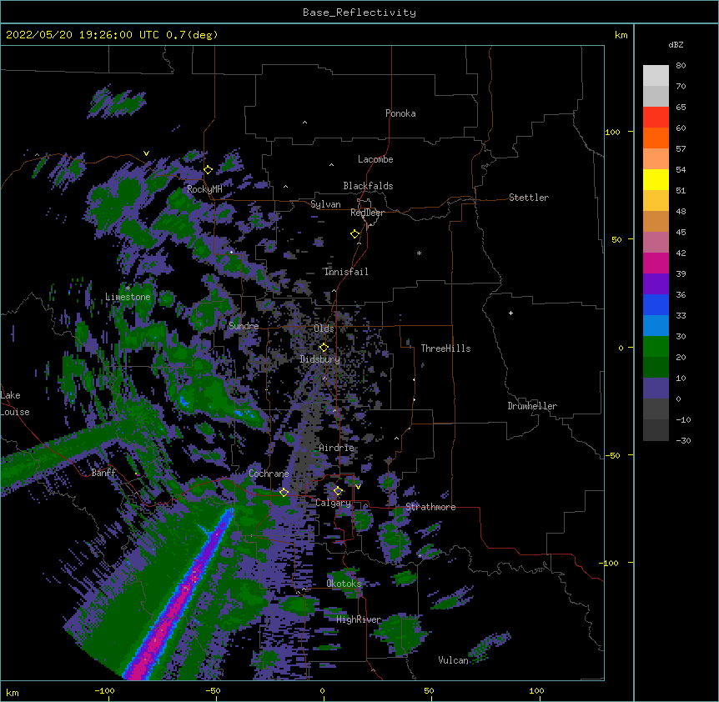Click the white plus marker west of Drumheller
The image size is (719, 702).
(510, 313)
